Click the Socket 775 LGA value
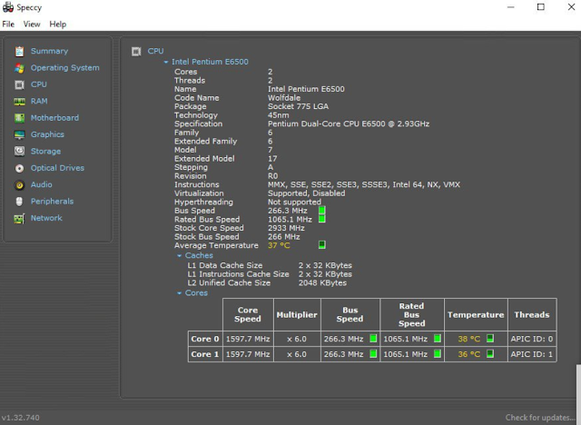The height and width of the screenshot is (425, 581). pyautogui.click(x=299, y=106)
